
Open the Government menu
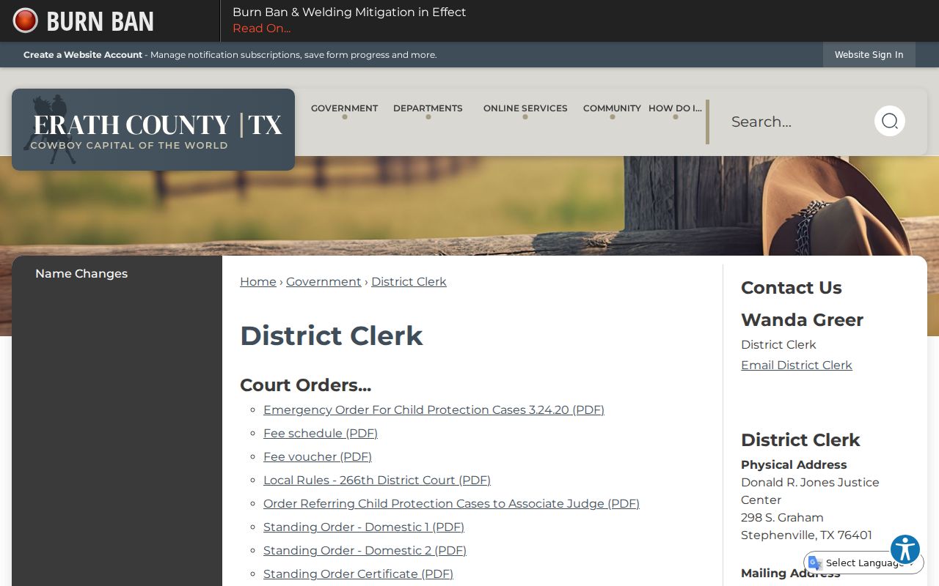[344, 108]
